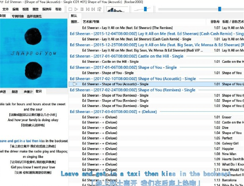Switch to the 声量计 tab
Viewport: 244px width, 186px height.
click(x=28, y=91)
